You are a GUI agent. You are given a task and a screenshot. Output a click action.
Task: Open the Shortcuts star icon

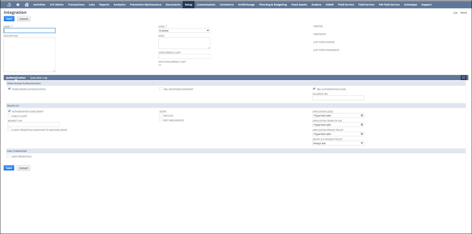18,5
